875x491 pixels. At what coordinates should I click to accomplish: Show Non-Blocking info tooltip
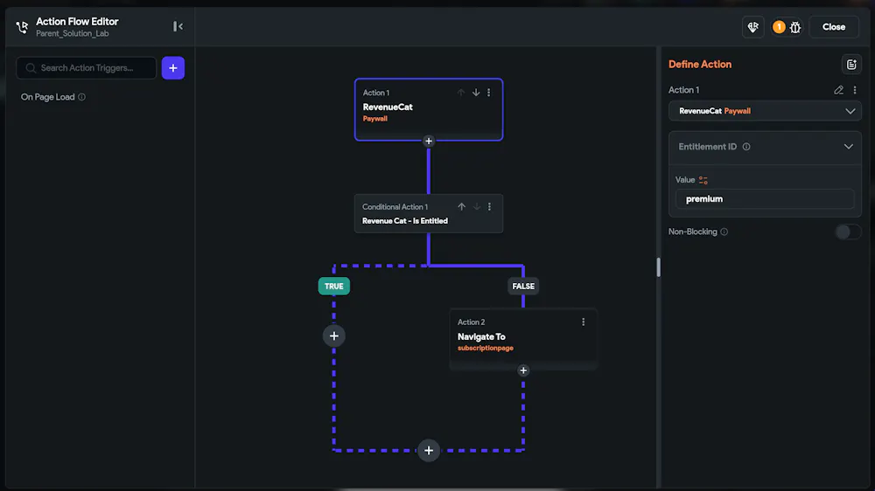point(724,232)
